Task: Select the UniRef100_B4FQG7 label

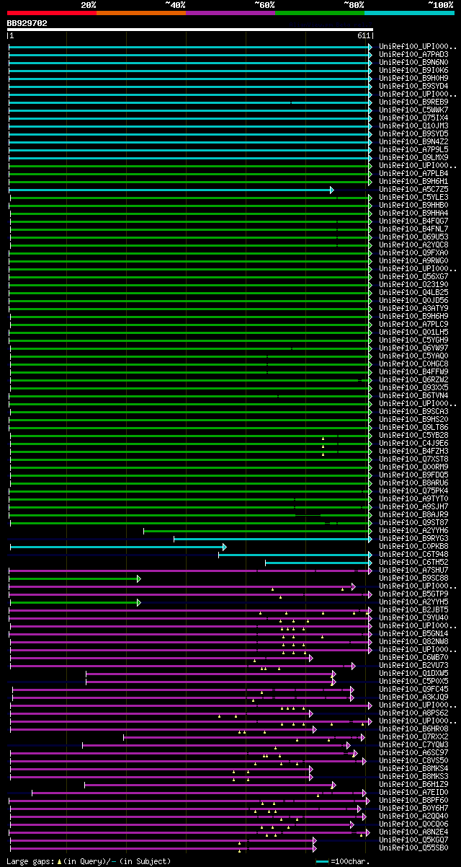Action: coord(414,221)
